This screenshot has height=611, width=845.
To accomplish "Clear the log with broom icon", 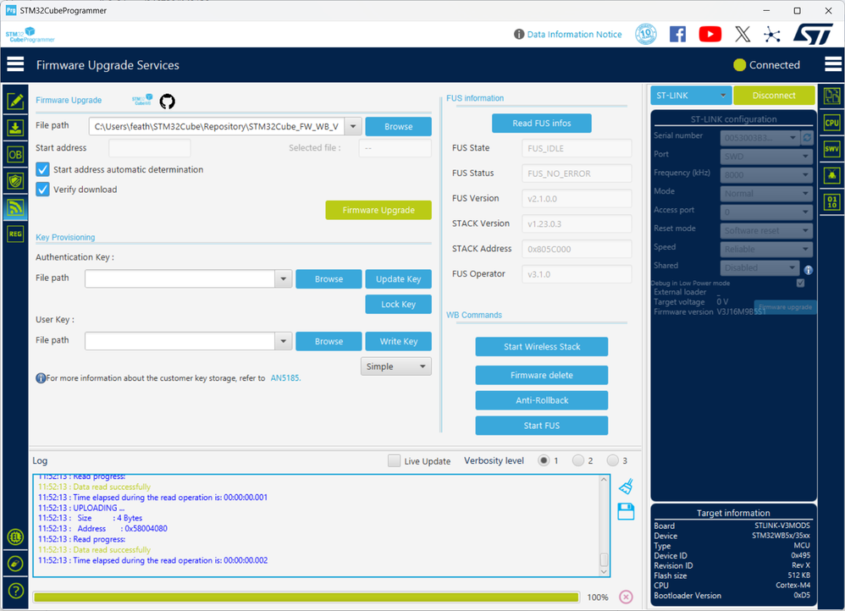I will click(626, 487).
